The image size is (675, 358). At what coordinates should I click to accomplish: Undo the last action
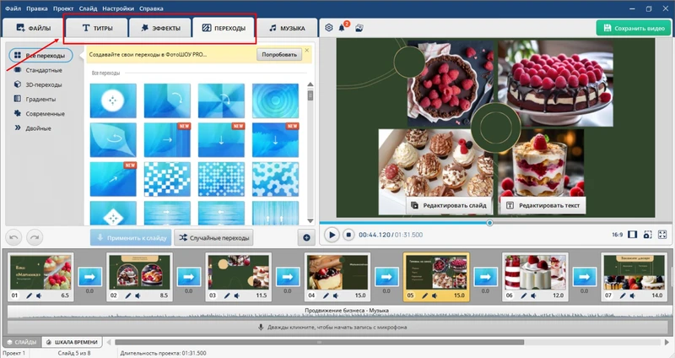point(13,237)
